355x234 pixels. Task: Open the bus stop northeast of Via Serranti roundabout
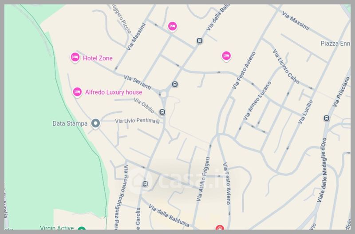point(175,84)
